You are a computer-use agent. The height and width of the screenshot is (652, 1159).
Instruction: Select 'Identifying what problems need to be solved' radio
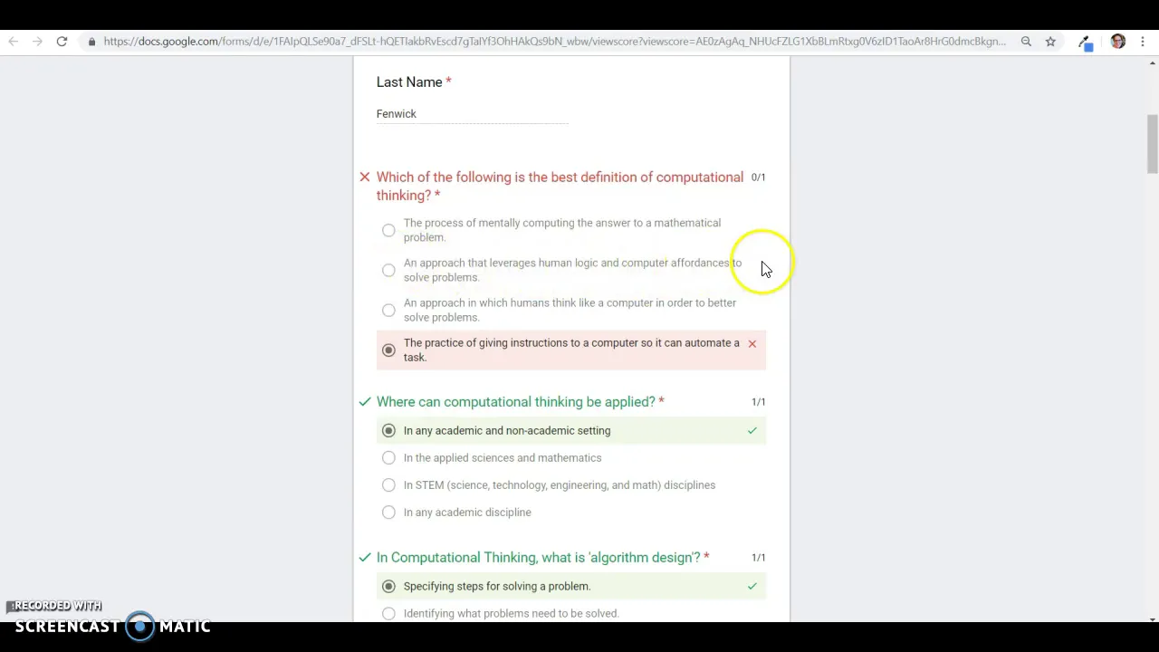(x=388, y=614)
